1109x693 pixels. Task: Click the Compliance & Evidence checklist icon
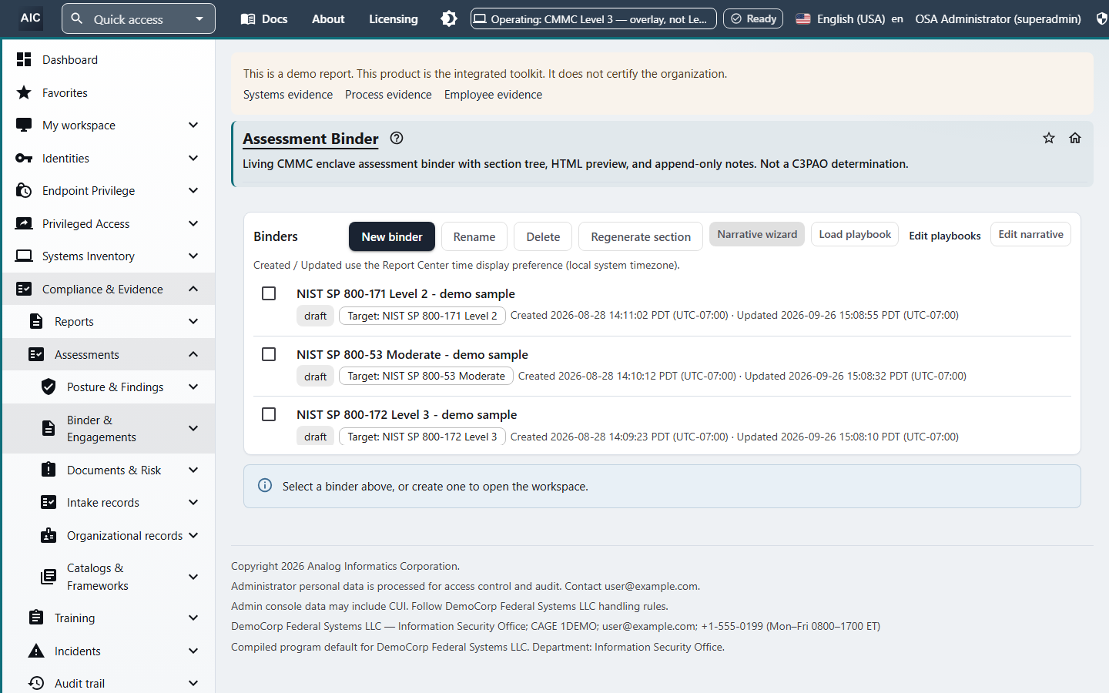pos(24,289)
